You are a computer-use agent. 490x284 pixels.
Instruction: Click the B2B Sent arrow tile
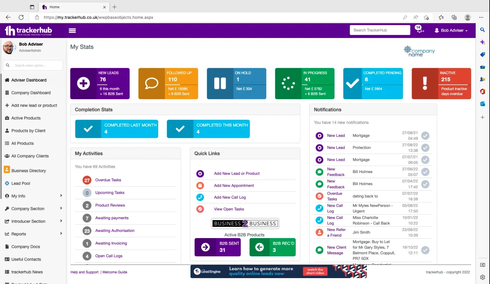coord(218,247)
